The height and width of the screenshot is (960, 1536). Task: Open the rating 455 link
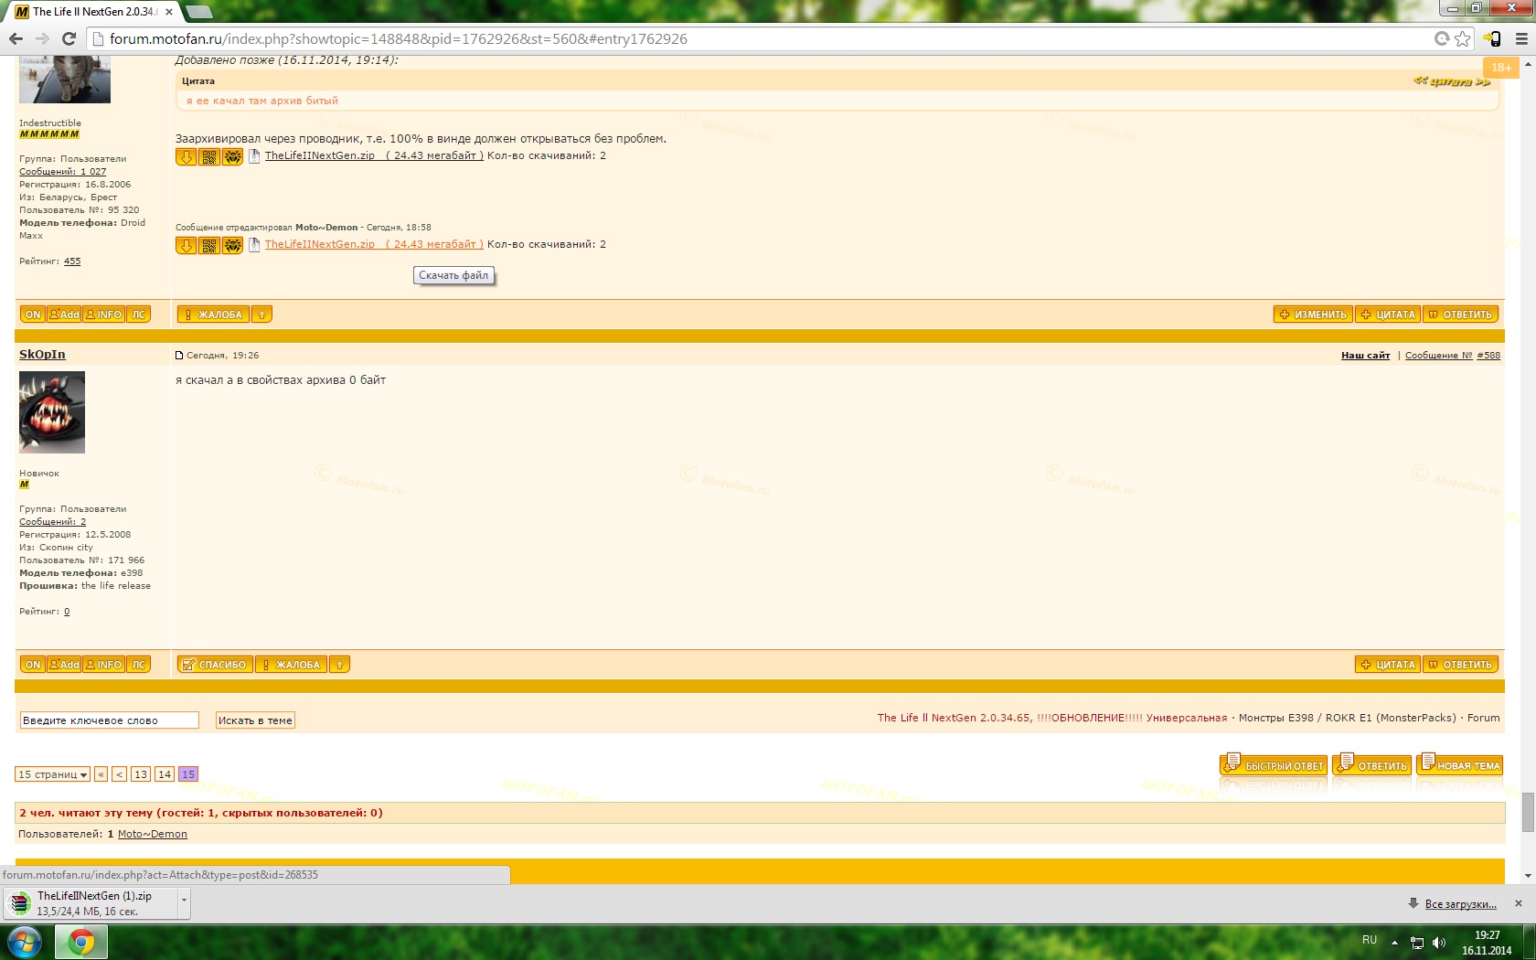pos(72,261)
